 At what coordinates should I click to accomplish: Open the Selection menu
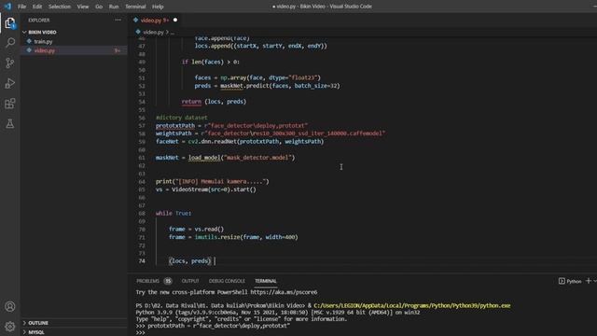pos(60,7)
